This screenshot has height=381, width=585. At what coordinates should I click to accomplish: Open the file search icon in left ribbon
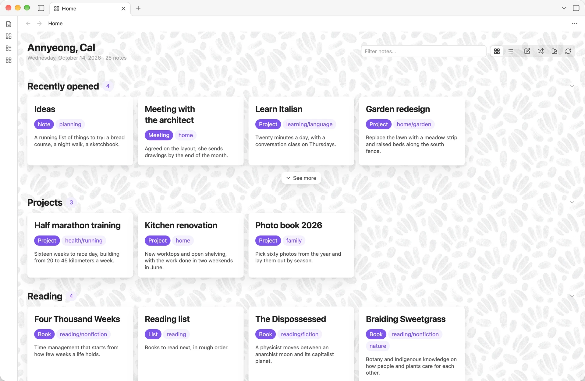[9, 24]
